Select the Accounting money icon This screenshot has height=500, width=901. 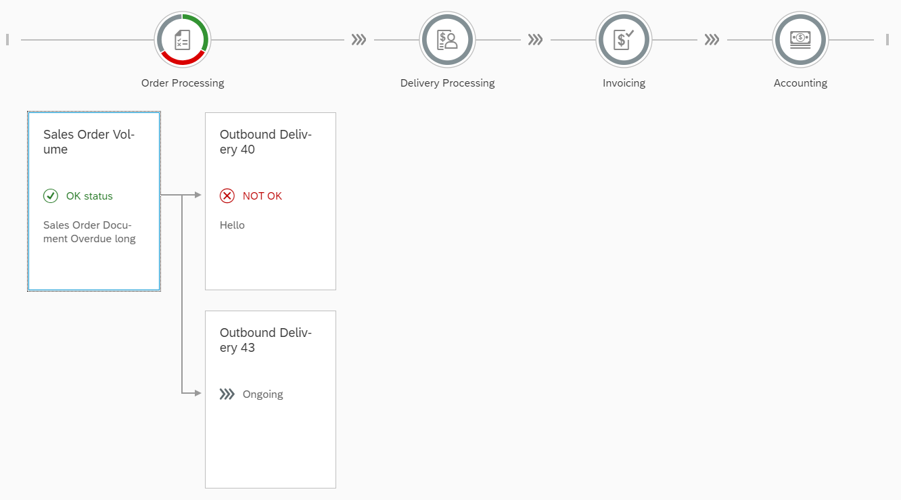pyautogui.click(x=800, y=40)
